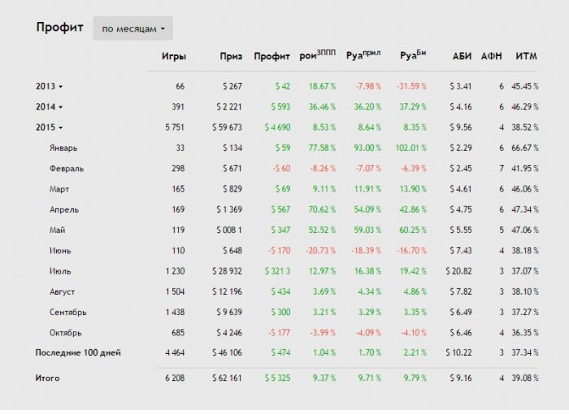The image size is (569, 415).
Task: Click the Сентябрь month row
Action: (68, 312)
